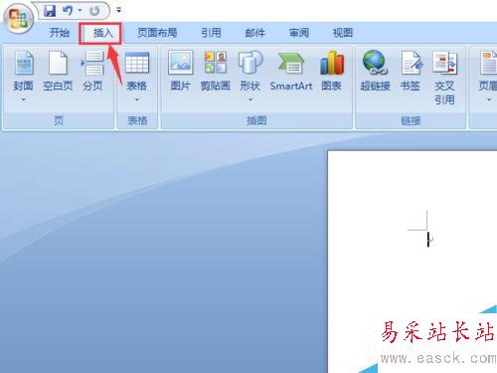Switch to the 开始 tab
Screen dimensions: 497x373
click(59, 33)
